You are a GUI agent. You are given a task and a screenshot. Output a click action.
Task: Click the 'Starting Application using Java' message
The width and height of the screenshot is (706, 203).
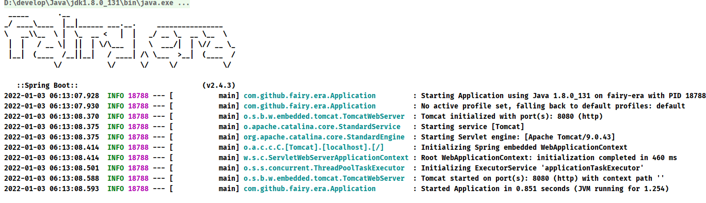(x=563, y=96)
